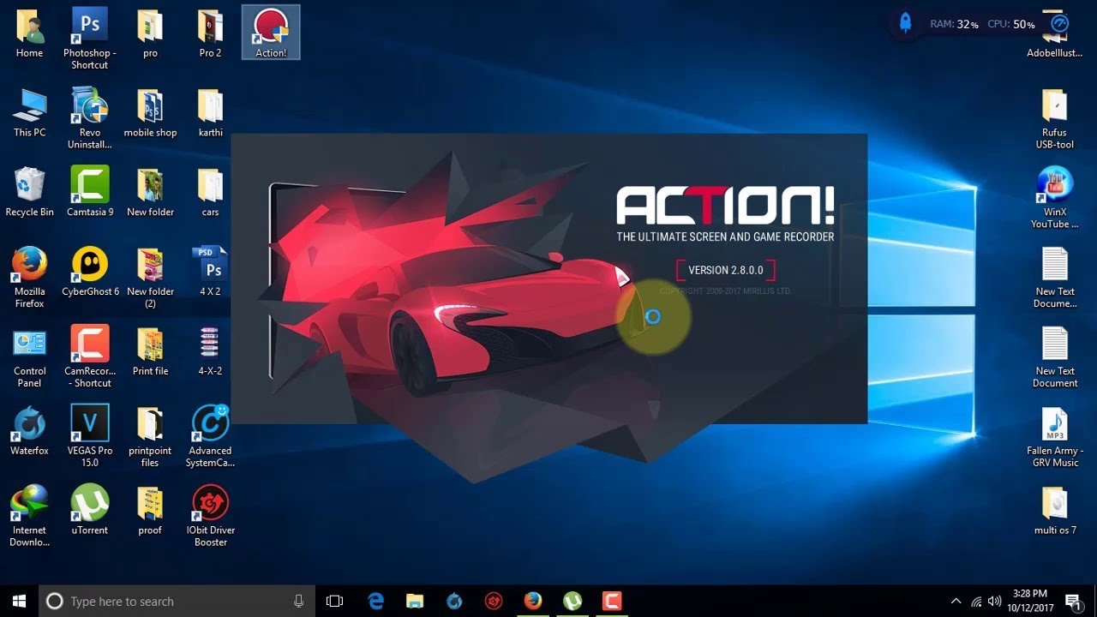Open Adobe Illustrator shortcut icon
1097x617 pixels.
pos(1055,33)
